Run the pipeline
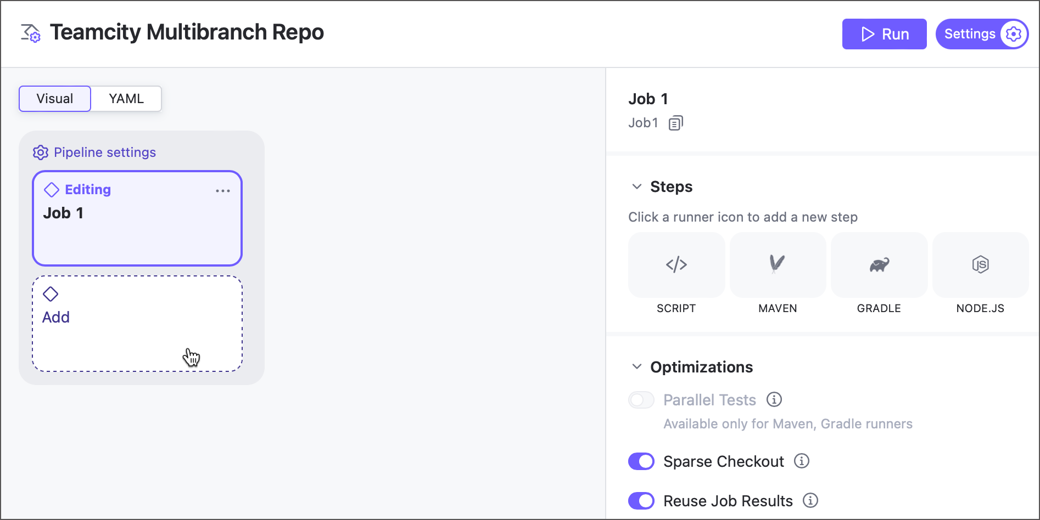The height and width of the screenshot is (520, 1040). coord(884,34)
